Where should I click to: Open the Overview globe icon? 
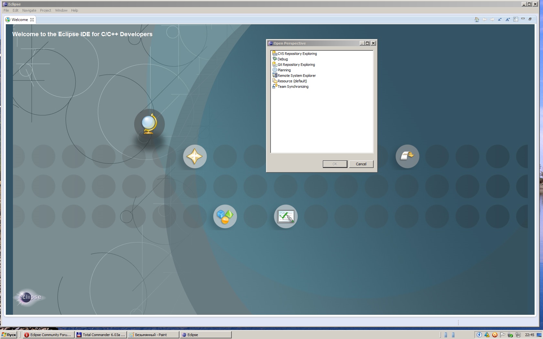[149, 124]
